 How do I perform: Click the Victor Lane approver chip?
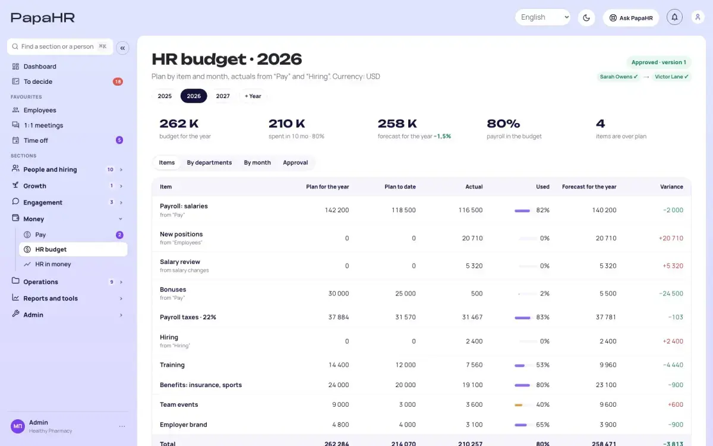click(672, 77)
